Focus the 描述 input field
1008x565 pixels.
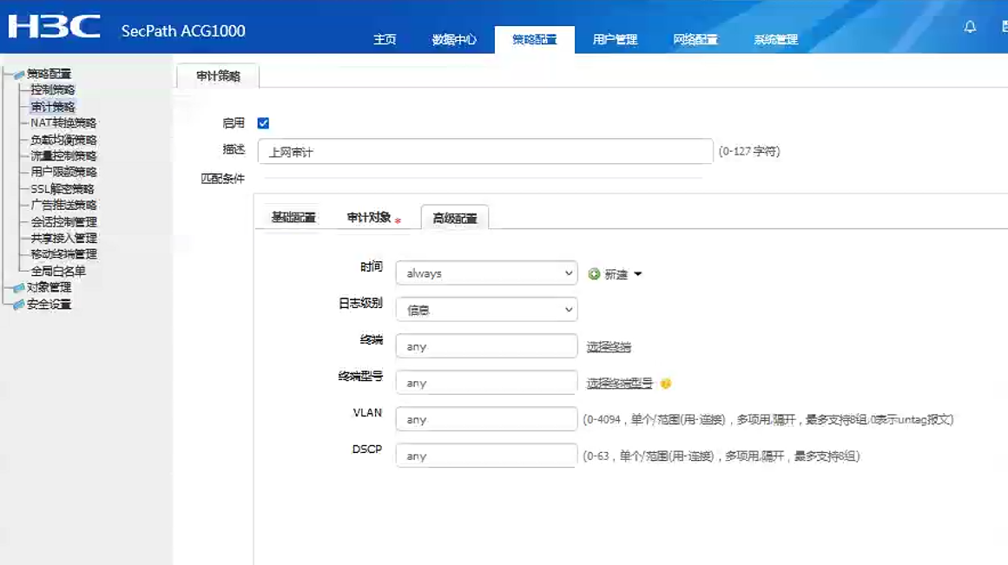(x=485, y=152)
